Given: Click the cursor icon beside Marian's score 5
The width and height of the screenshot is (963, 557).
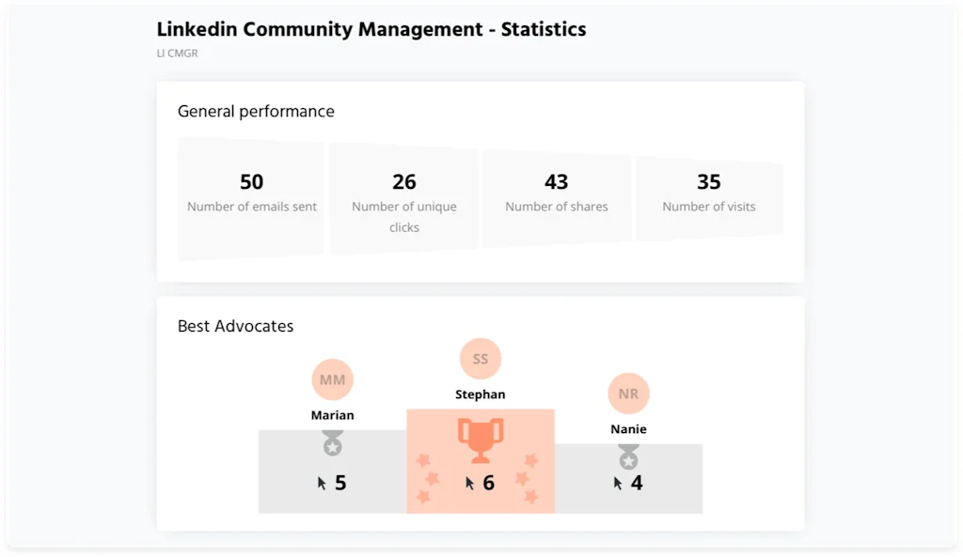Looking at the screenshot, I should coord(322,484).
